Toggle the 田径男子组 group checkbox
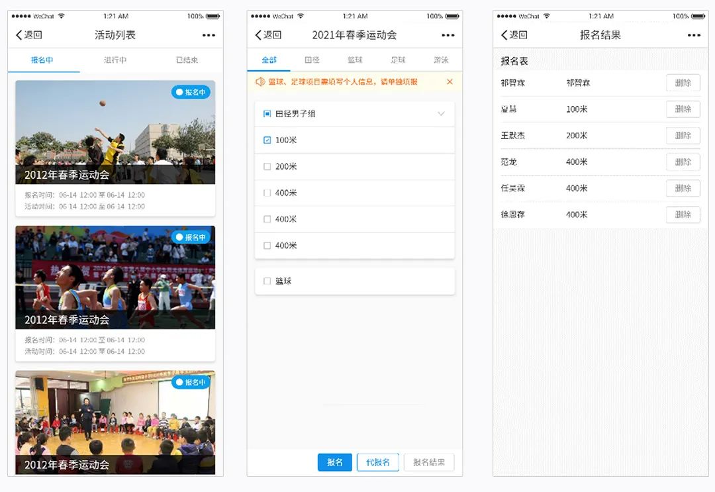The width and height of the screenshot is (715, 492). click(x=267, y=113)
